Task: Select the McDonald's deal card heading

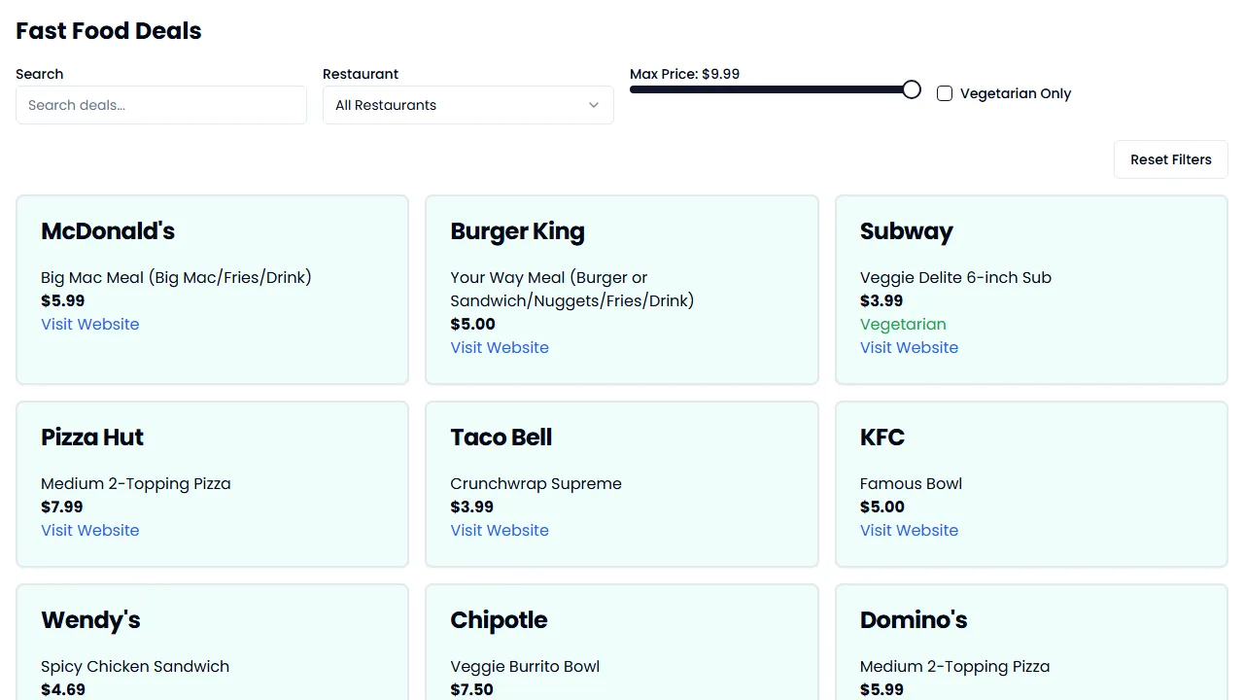Action: [108, 231]
